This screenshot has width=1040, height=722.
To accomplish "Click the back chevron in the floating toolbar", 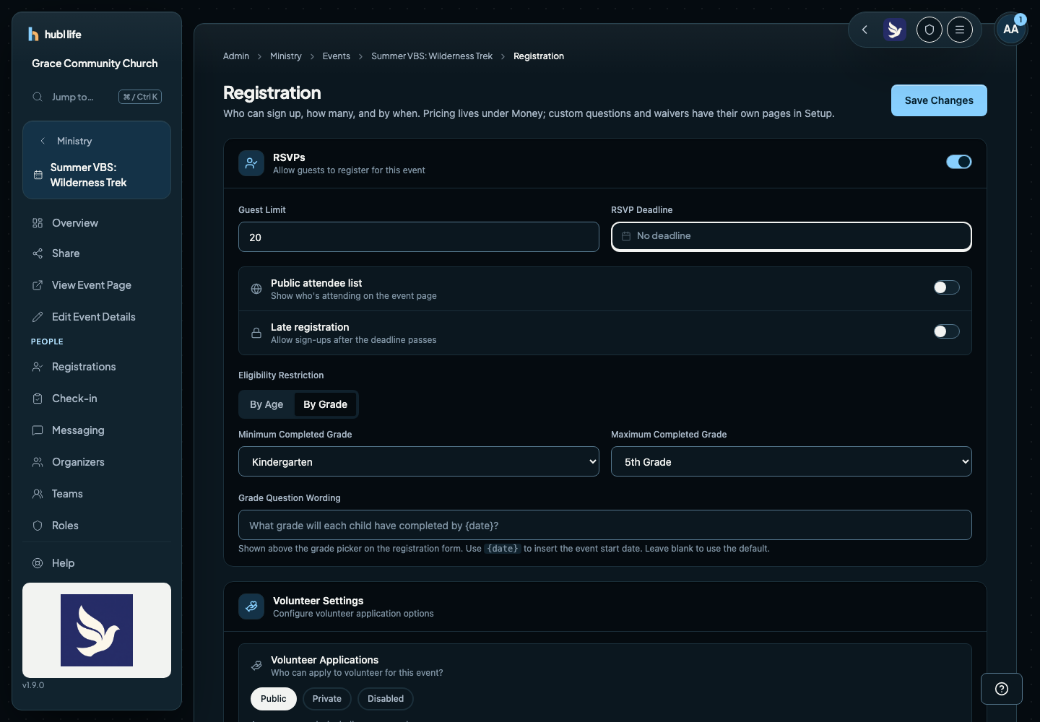I will tap(864, 30).
